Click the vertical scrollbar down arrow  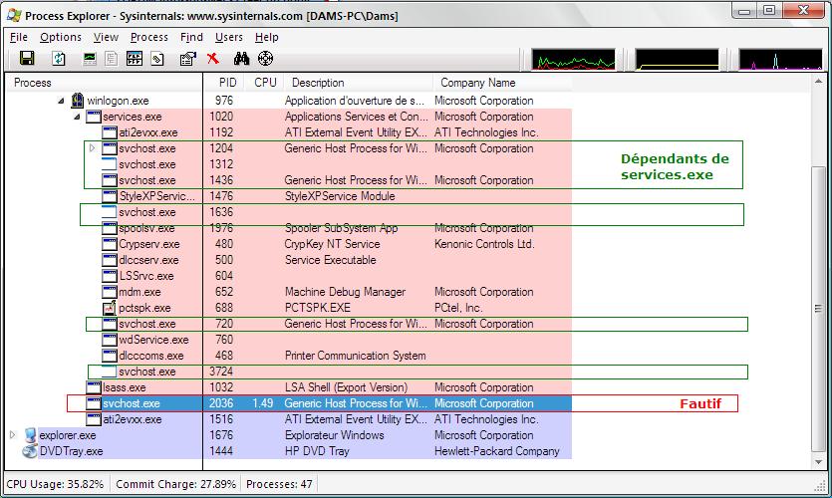pyautogui.click(x=818, y=461)
